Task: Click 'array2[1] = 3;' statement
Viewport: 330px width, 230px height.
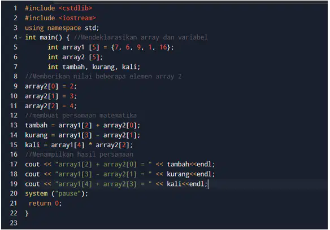Action: pos(51,96)
